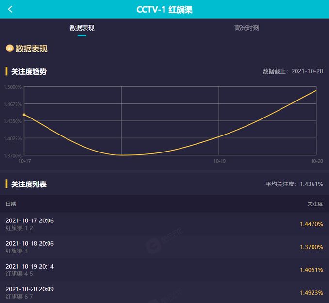Click the 10-20 label on chart axis

tap(317, 161)
